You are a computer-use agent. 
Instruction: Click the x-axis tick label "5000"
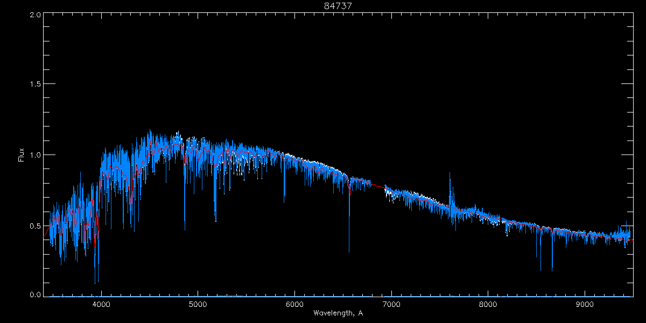pos(198,304)
